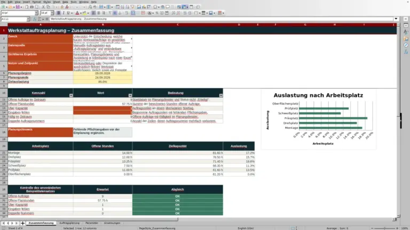Click the Function Wizard icon
Screen dimensions: 410x230
(x=35, y=19)
